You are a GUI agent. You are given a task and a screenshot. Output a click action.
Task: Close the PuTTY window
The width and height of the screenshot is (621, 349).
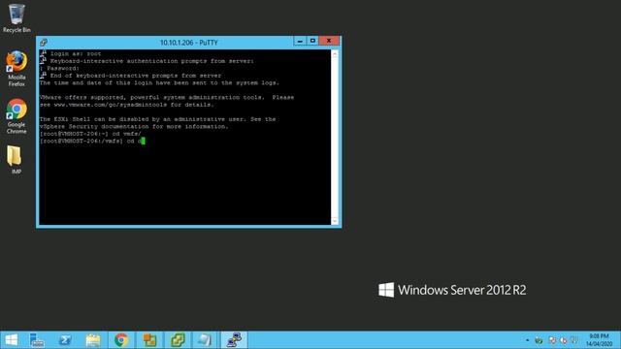tap(329, 41)
